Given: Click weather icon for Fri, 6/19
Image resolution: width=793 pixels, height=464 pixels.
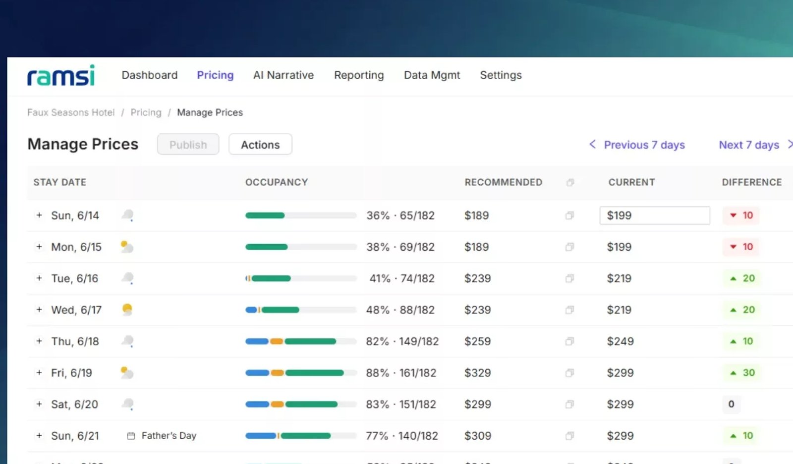Looking at the screenshot, I should 127,372.
